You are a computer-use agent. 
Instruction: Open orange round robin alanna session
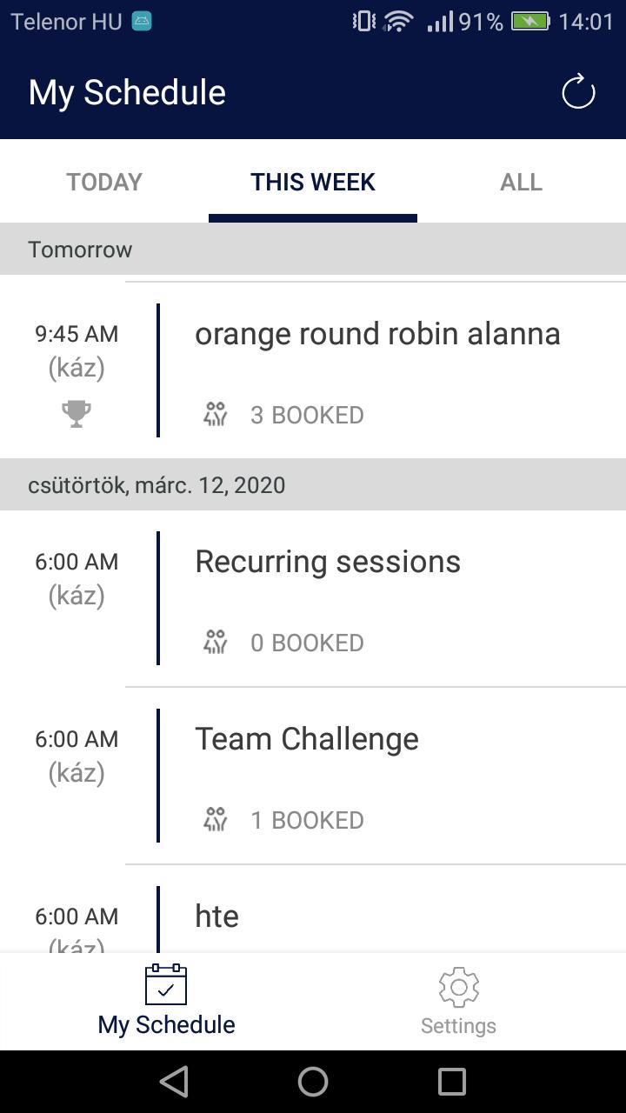(377, 334)
